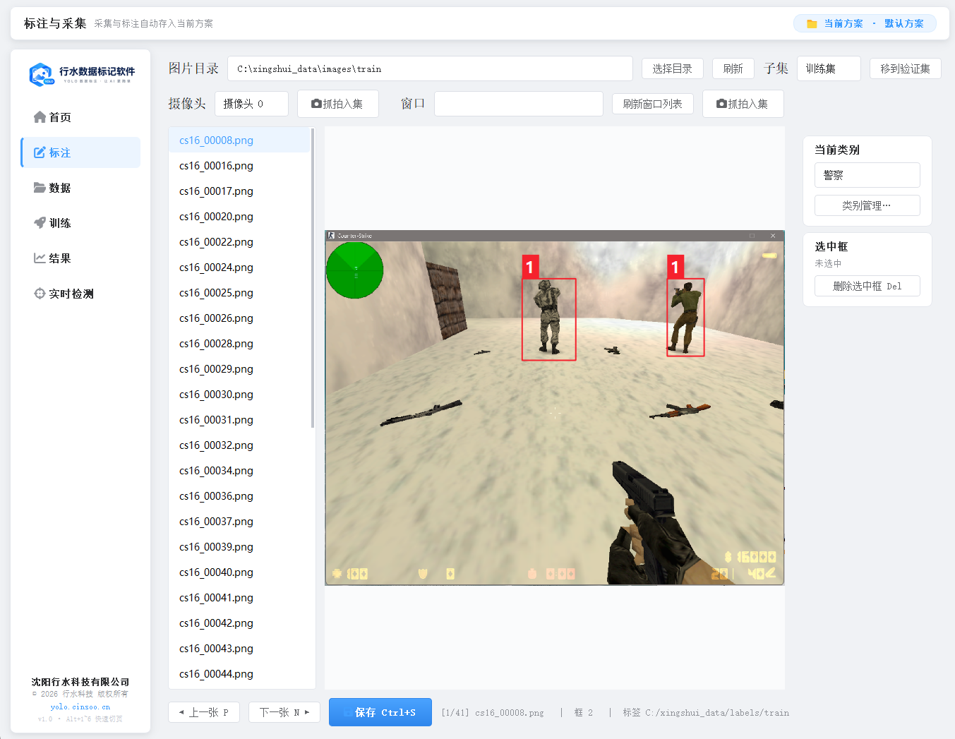Click the edit icon beside 标注
The height and width of the screenshot is (739, 955).
pos(40,152)
